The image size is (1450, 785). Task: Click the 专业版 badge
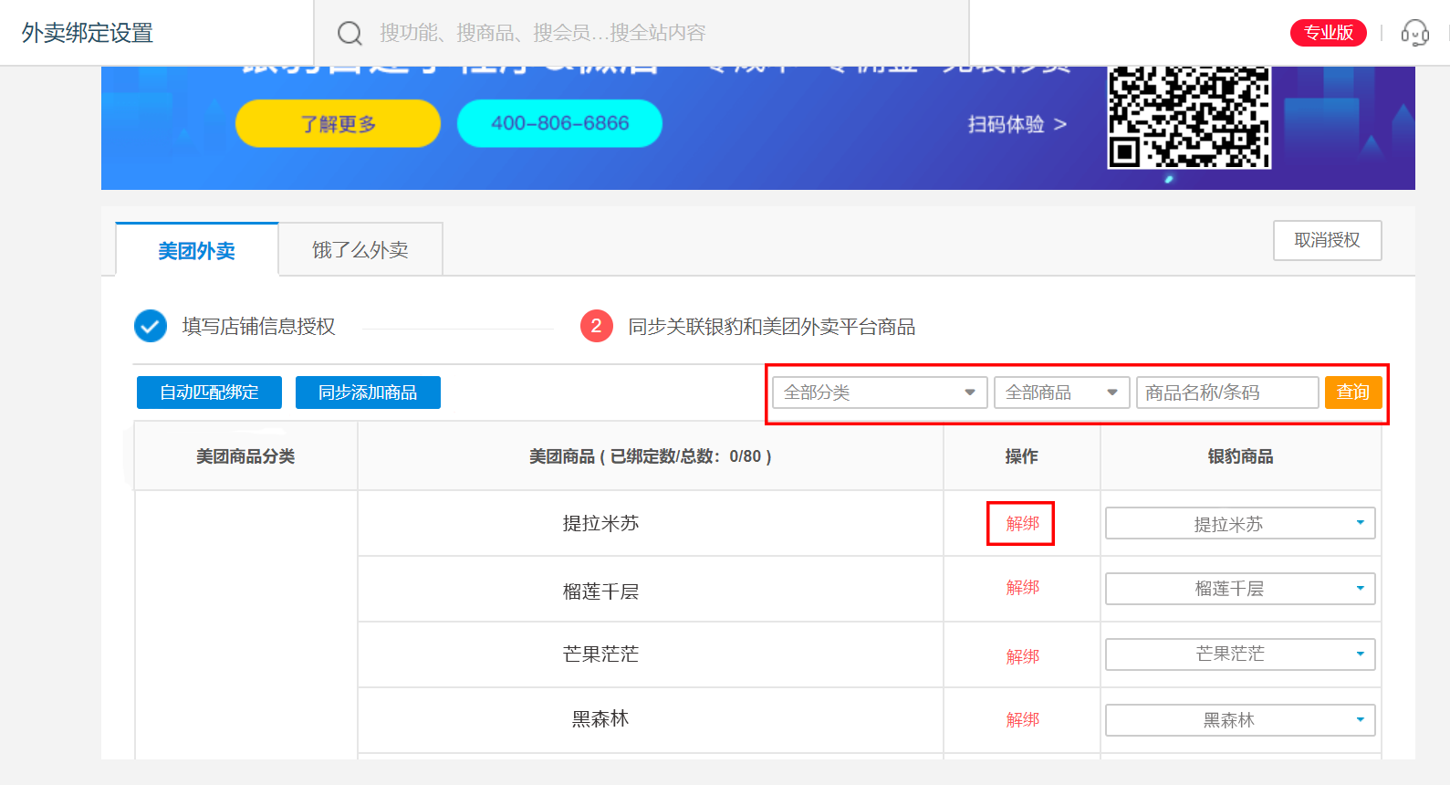[1328, 33]
